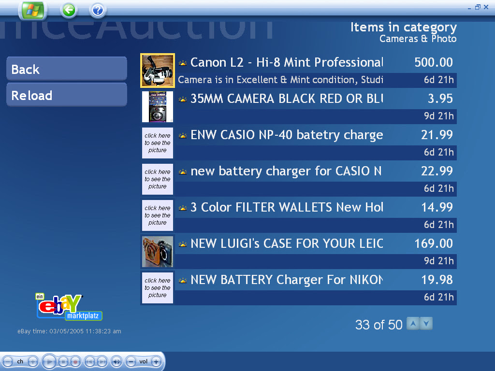Click picture placeholder for new battery charger CASIO
Screen dimensions: 495x371
click(x=158, y=179)
